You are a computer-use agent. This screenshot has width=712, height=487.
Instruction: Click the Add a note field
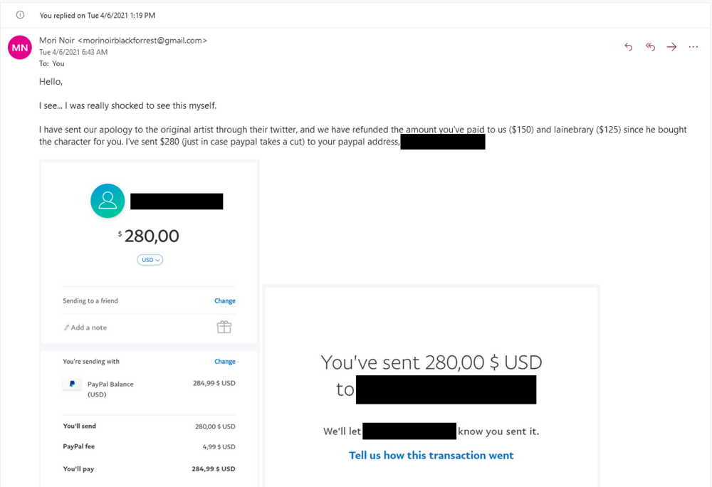(88, 328)
